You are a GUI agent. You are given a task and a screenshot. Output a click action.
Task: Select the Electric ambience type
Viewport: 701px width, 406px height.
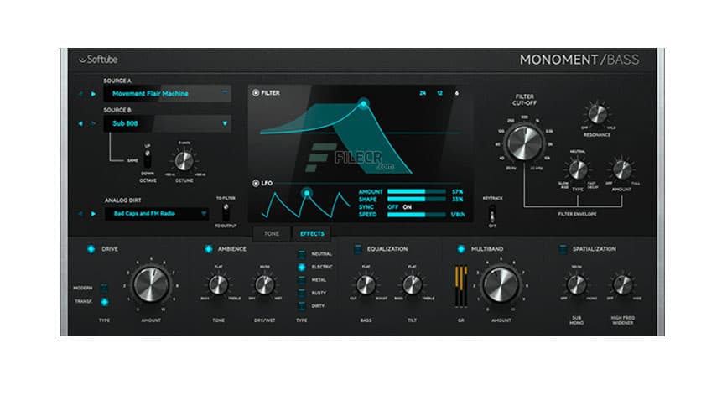pos(302,267)
